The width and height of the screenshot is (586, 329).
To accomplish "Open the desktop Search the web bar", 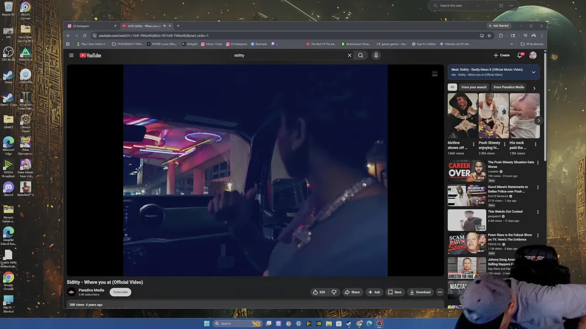I will click(473, 5).
